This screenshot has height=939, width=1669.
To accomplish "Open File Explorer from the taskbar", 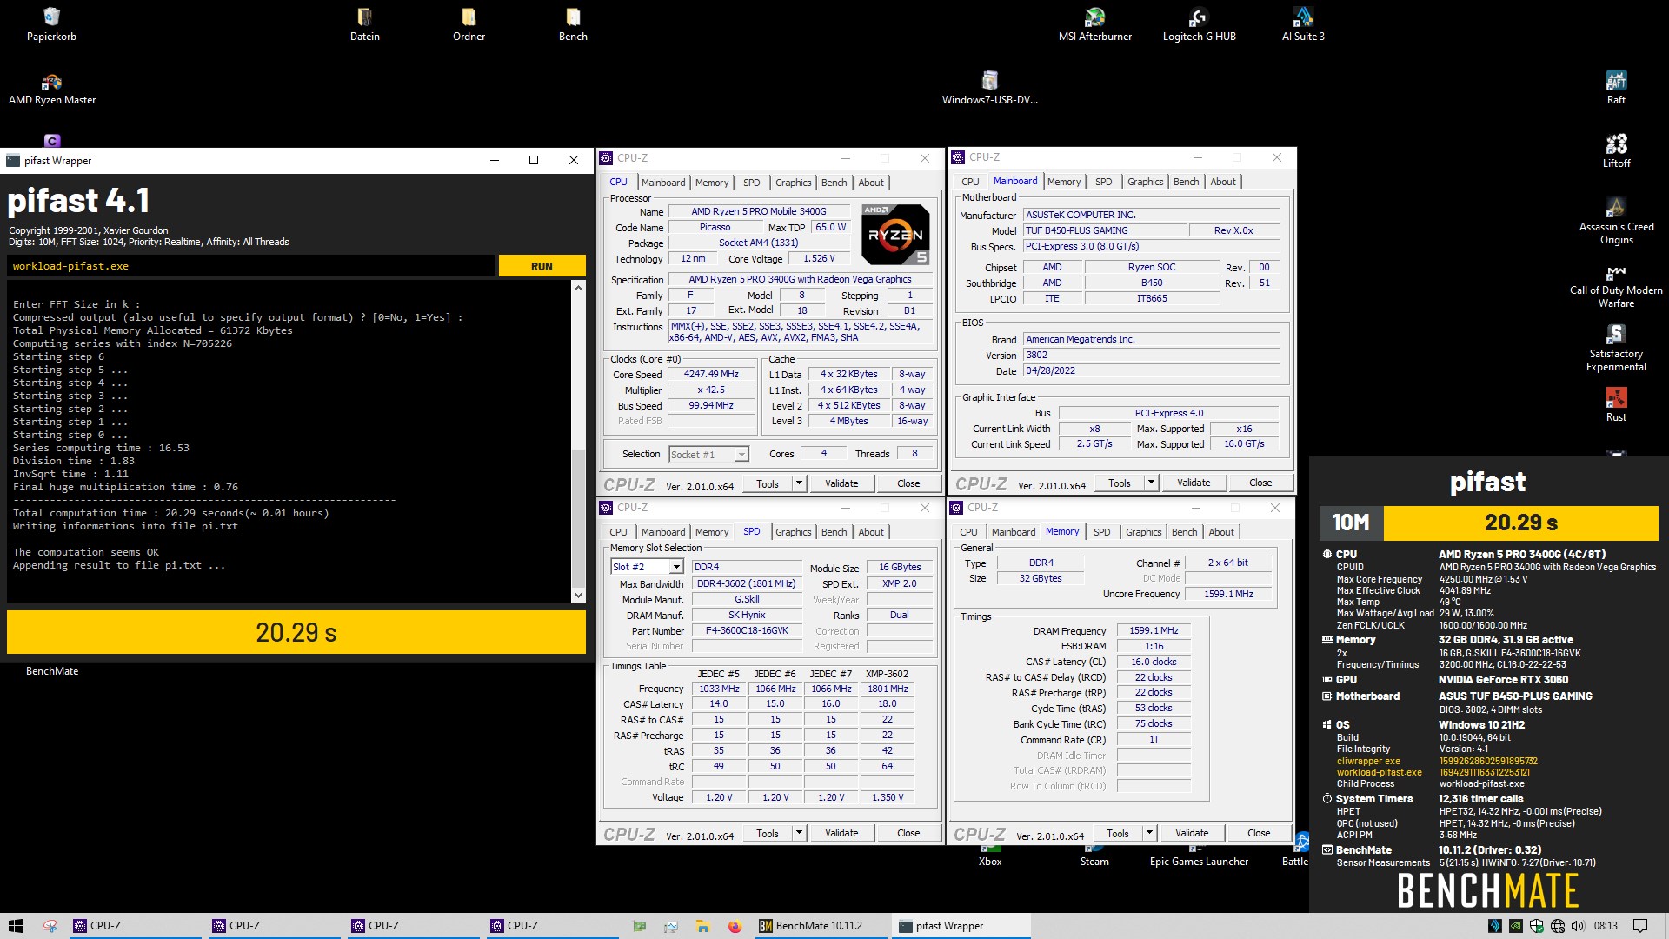I will [x=702, y=926].
